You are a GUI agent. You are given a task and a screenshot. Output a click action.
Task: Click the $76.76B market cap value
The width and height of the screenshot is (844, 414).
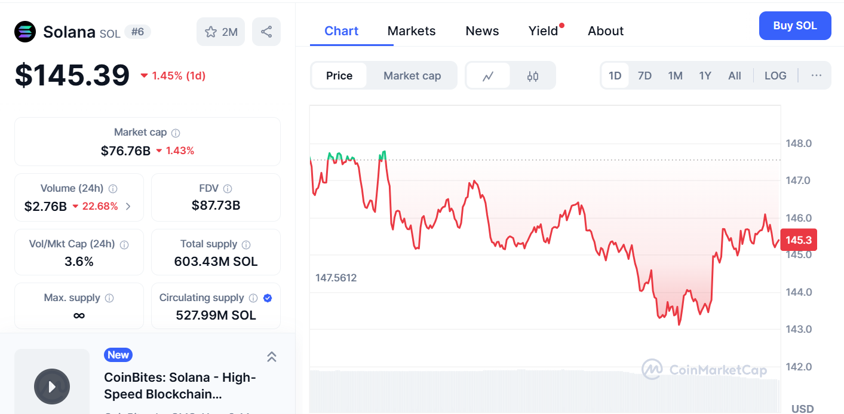coord(125,151)
